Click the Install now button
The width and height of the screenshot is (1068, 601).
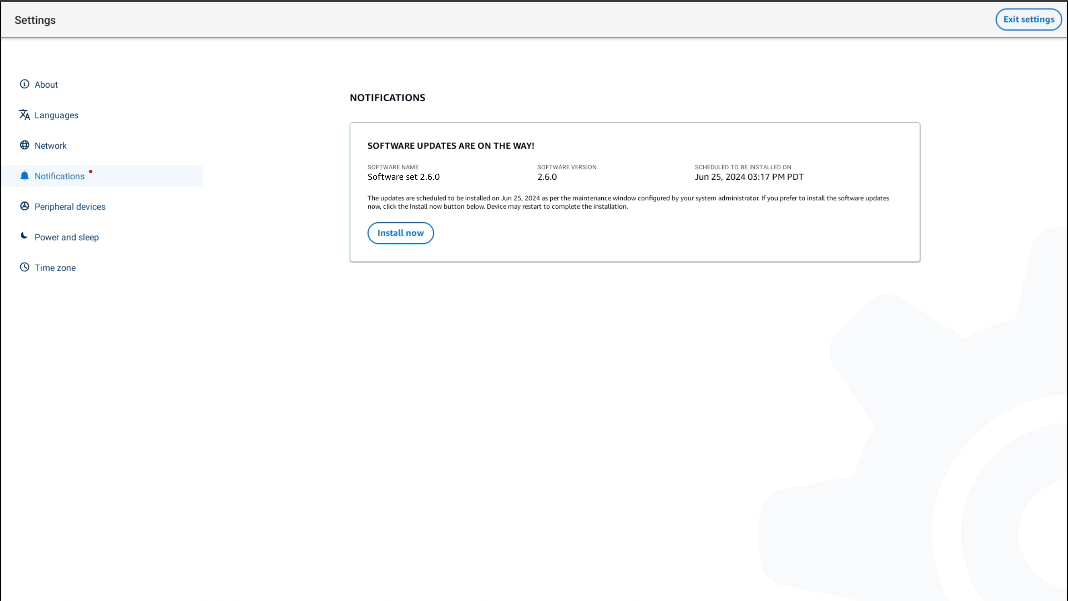(x=401, y=233)
